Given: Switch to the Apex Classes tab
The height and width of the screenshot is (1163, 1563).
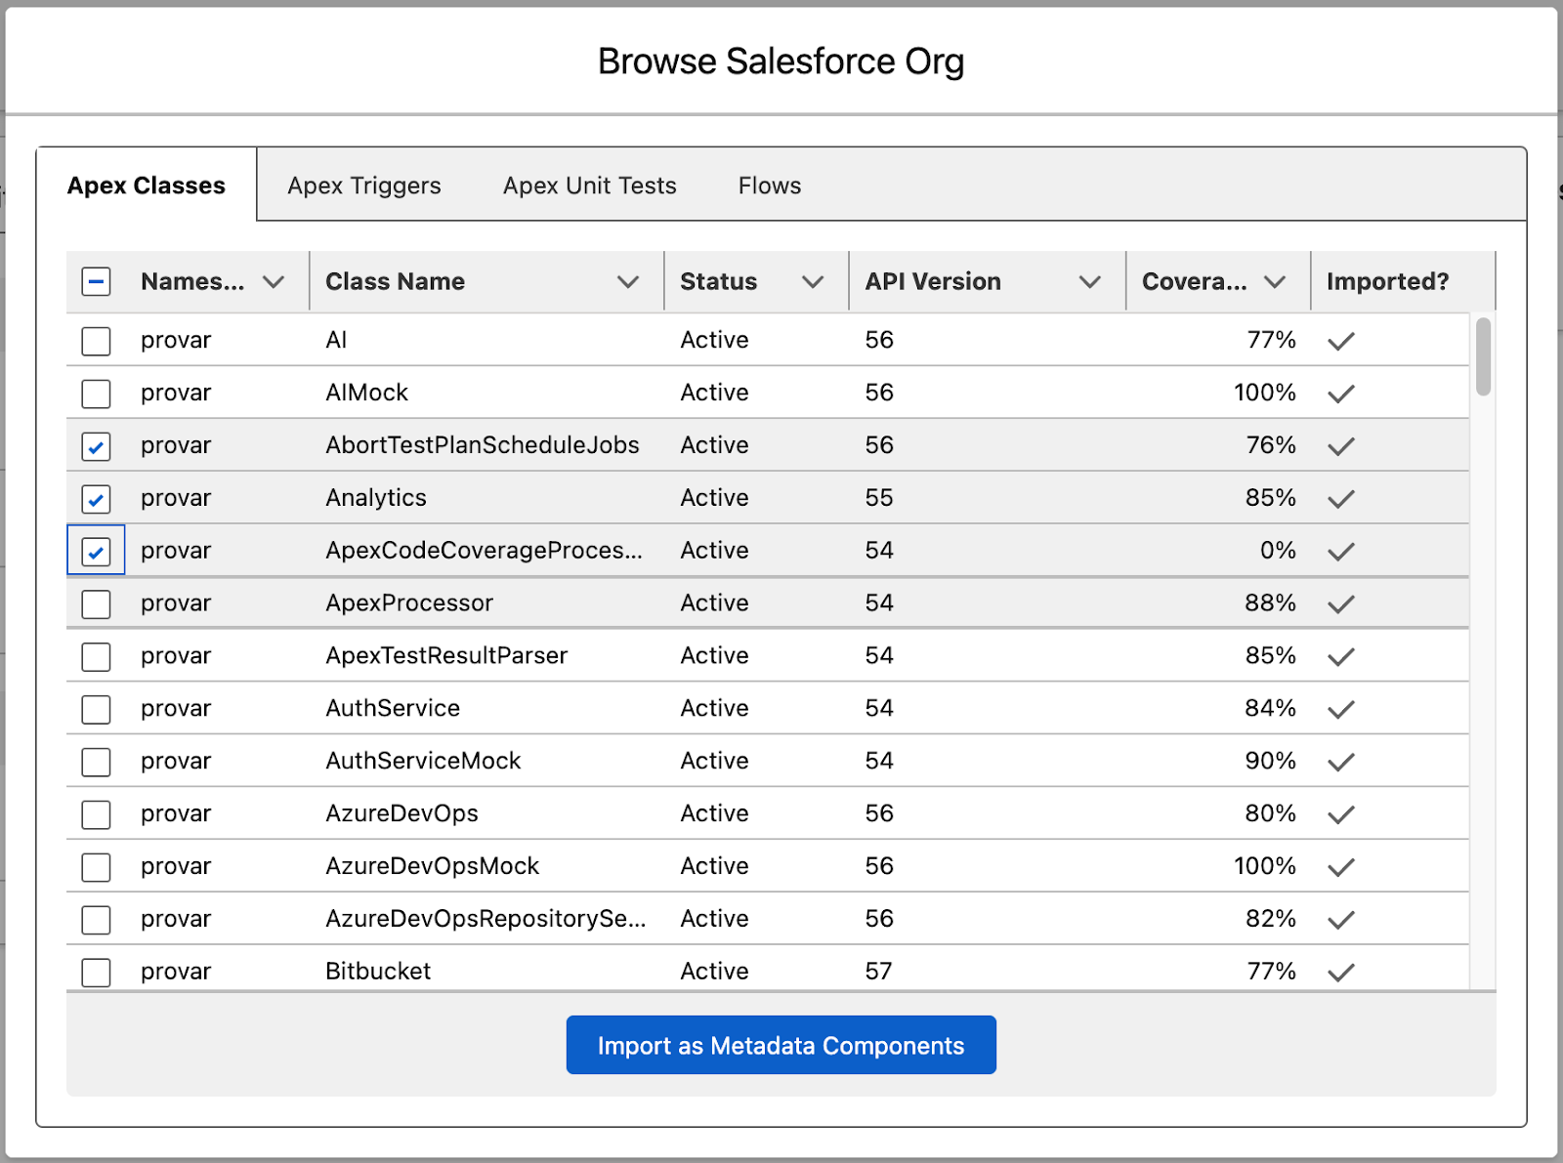Looking at the screenshot, I should [147, 186].
